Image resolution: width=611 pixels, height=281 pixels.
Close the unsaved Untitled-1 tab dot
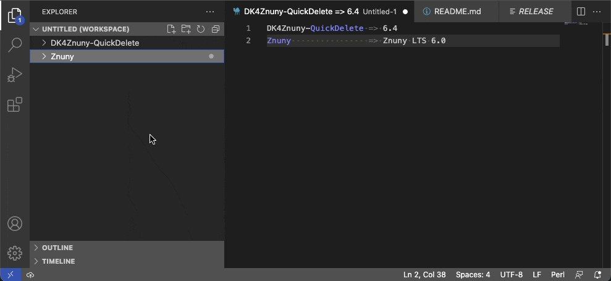point(405,12)
